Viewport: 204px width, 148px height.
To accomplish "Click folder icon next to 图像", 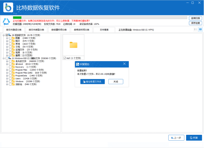I will (x=13, y=38).
